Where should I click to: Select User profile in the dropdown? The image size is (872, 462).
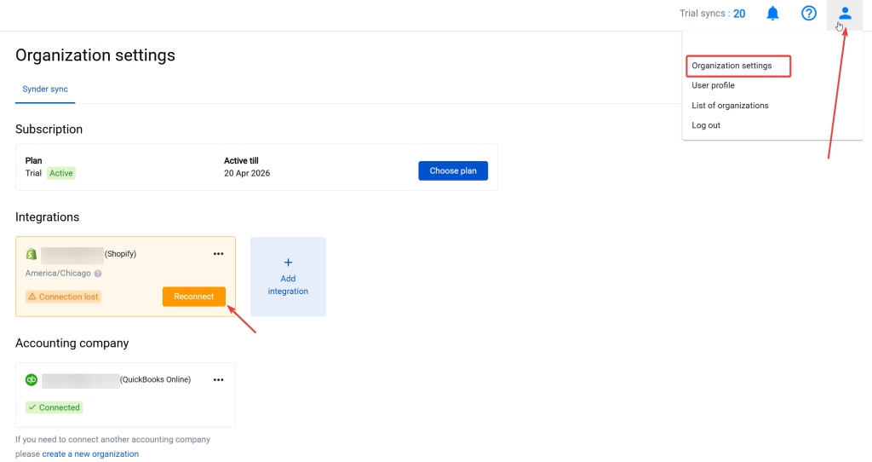tap(713, 85)
